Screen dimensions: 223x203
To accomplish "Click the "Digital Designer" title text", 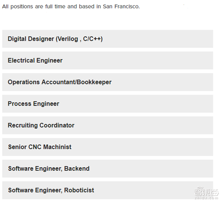I will 31,39.
